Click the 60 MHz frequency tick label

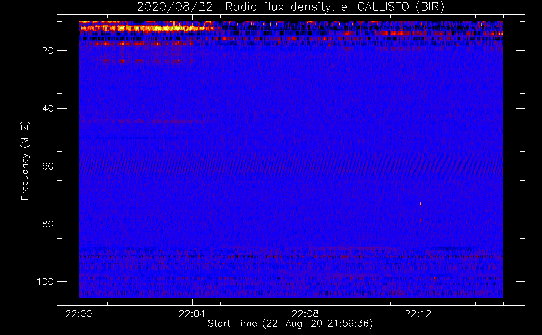(48, 166)
